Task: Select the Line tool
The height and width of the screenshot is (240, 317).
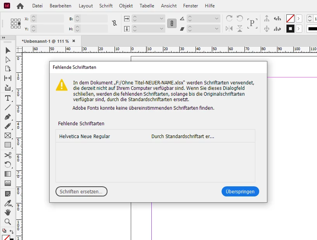Action: coord(8,107)
